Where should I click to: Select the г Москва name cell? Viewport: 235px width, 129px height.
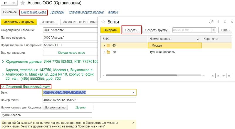coord(175,45)
